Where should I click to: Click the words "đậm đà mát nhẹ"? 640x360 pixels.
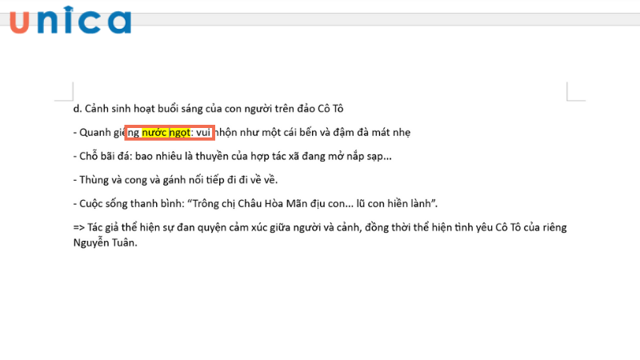[x=371, y=133]
